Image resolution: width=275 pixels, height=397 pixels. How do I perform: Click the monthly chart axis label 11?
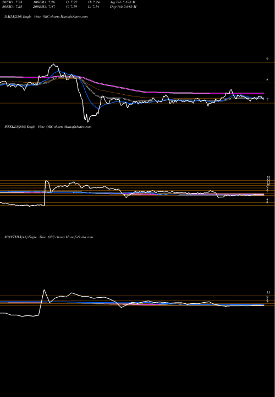268,292
